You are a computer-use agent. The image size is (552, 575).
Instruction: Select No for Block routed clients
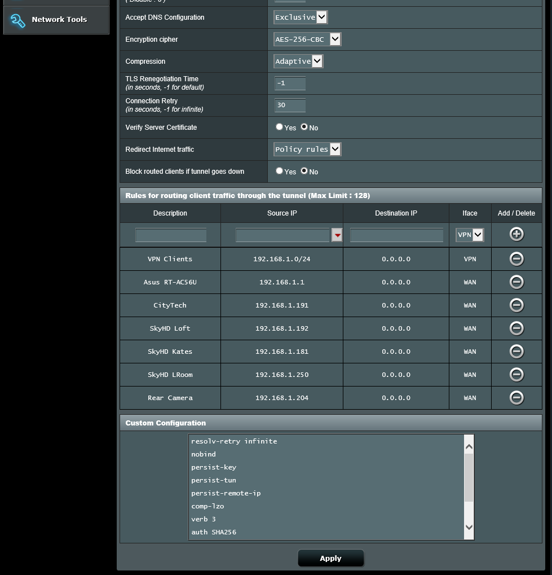coord(304,171)
